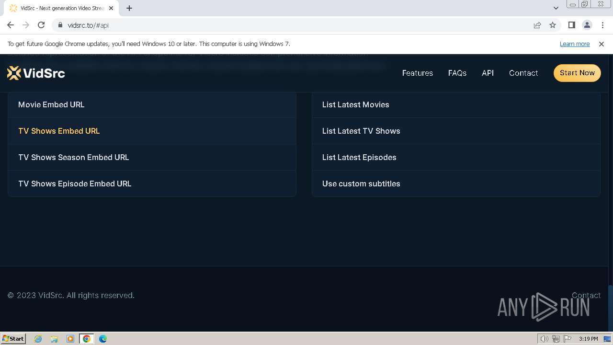Open a new browser tab
This screenshot has width=613, height=345.
(x=129, y=8)
